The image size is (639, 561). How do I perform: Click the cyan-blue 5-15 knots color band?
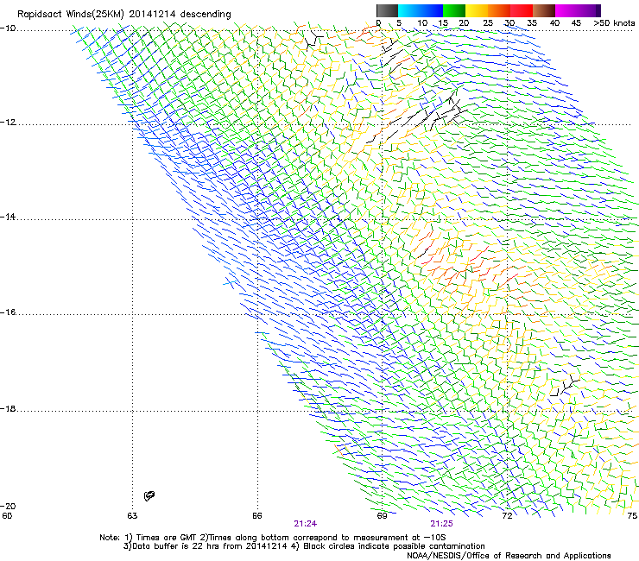(x=421, y=10)
